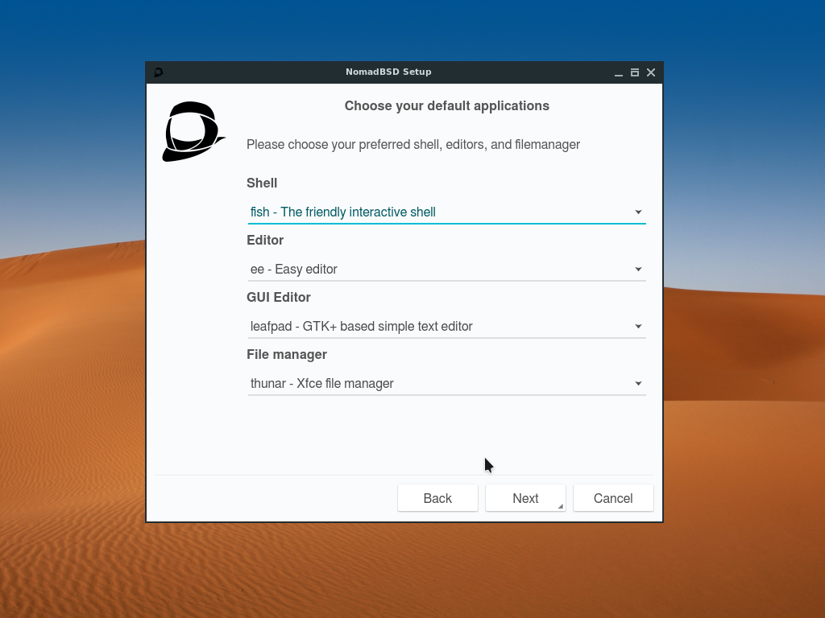Click the 'File manager' label
Image resolution: width=825 pixels, height=618 pixels.
(x=287, y=355)
